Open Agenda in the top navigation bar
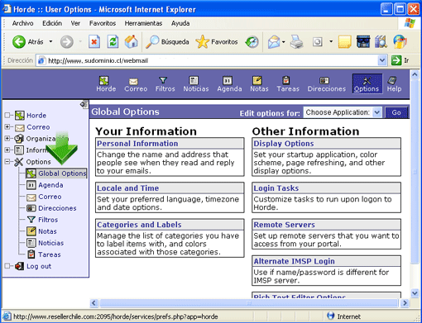 pos(229,84)
